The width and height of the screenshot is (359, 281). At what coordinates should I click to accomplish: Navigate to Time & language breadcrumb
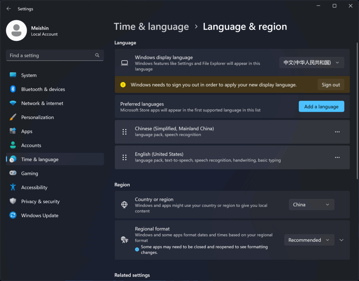coord(151,27)
